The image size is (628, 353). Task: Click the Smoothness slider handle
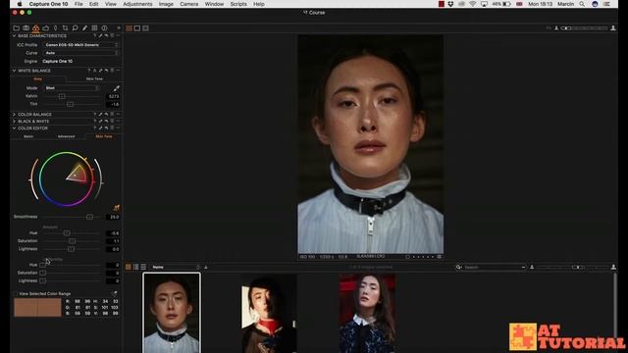[x=89, y=217]
